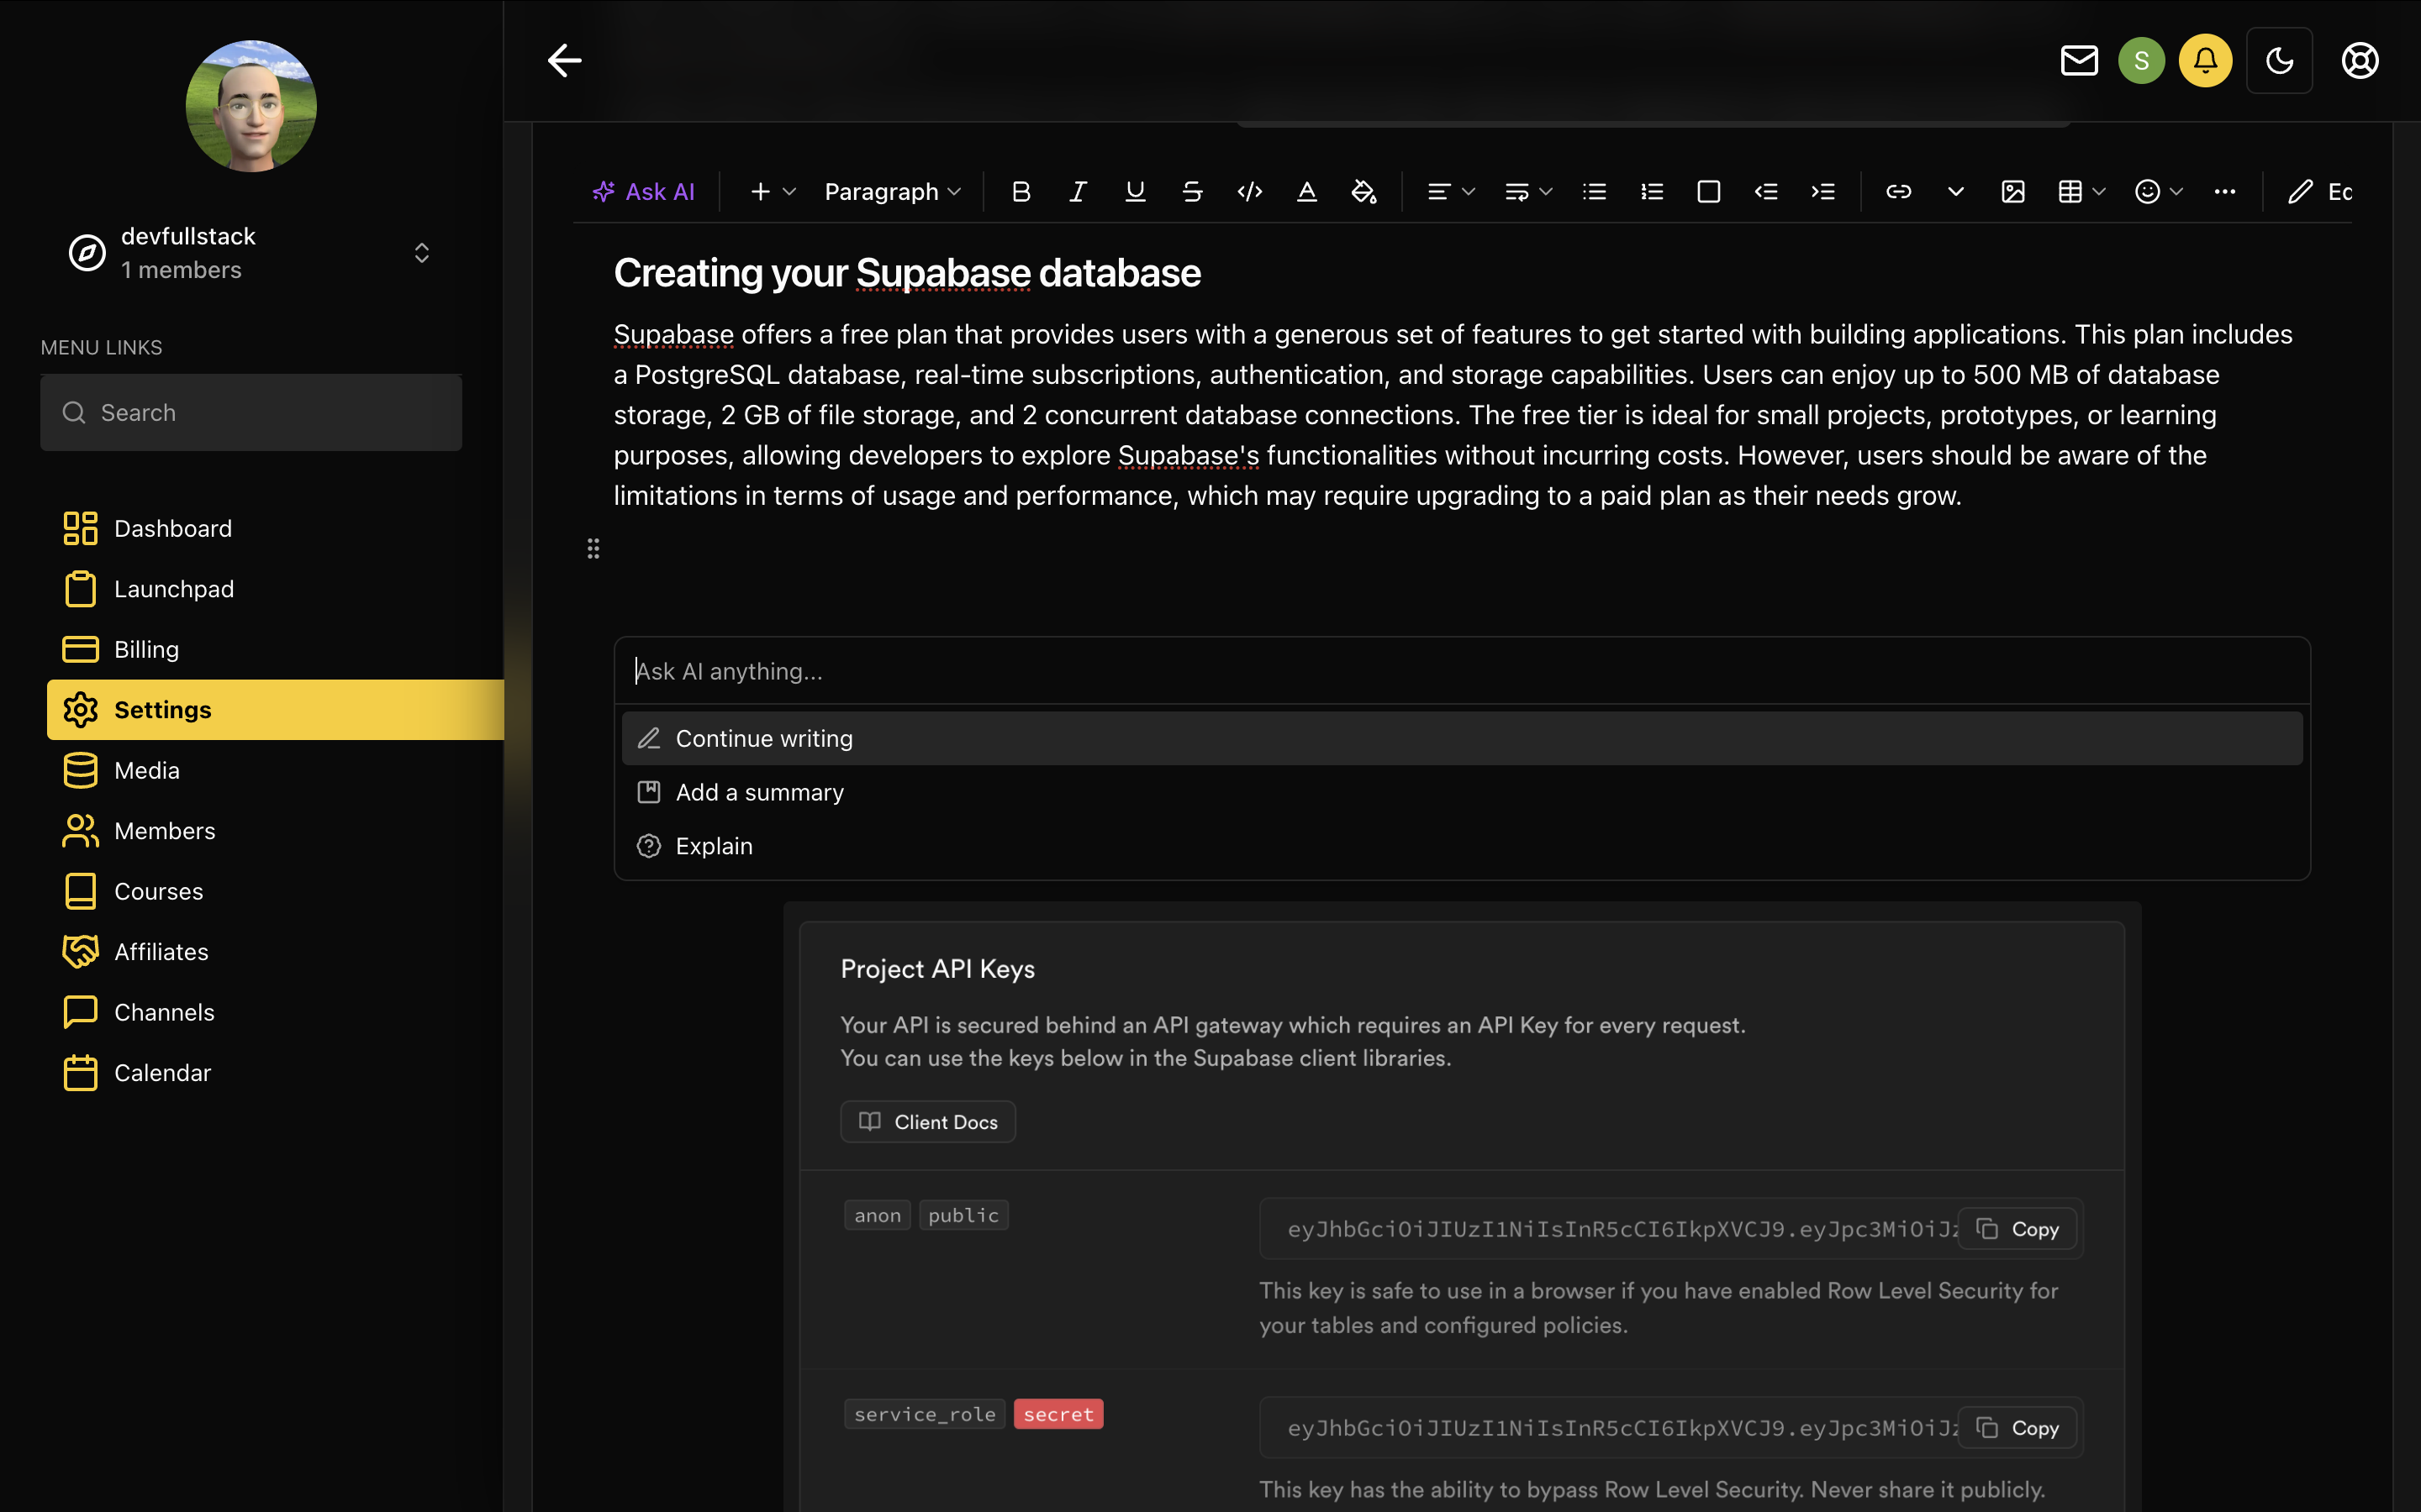Toggle italic text formatting
The image size is (2421, 1512).
tap(1078, 192)
